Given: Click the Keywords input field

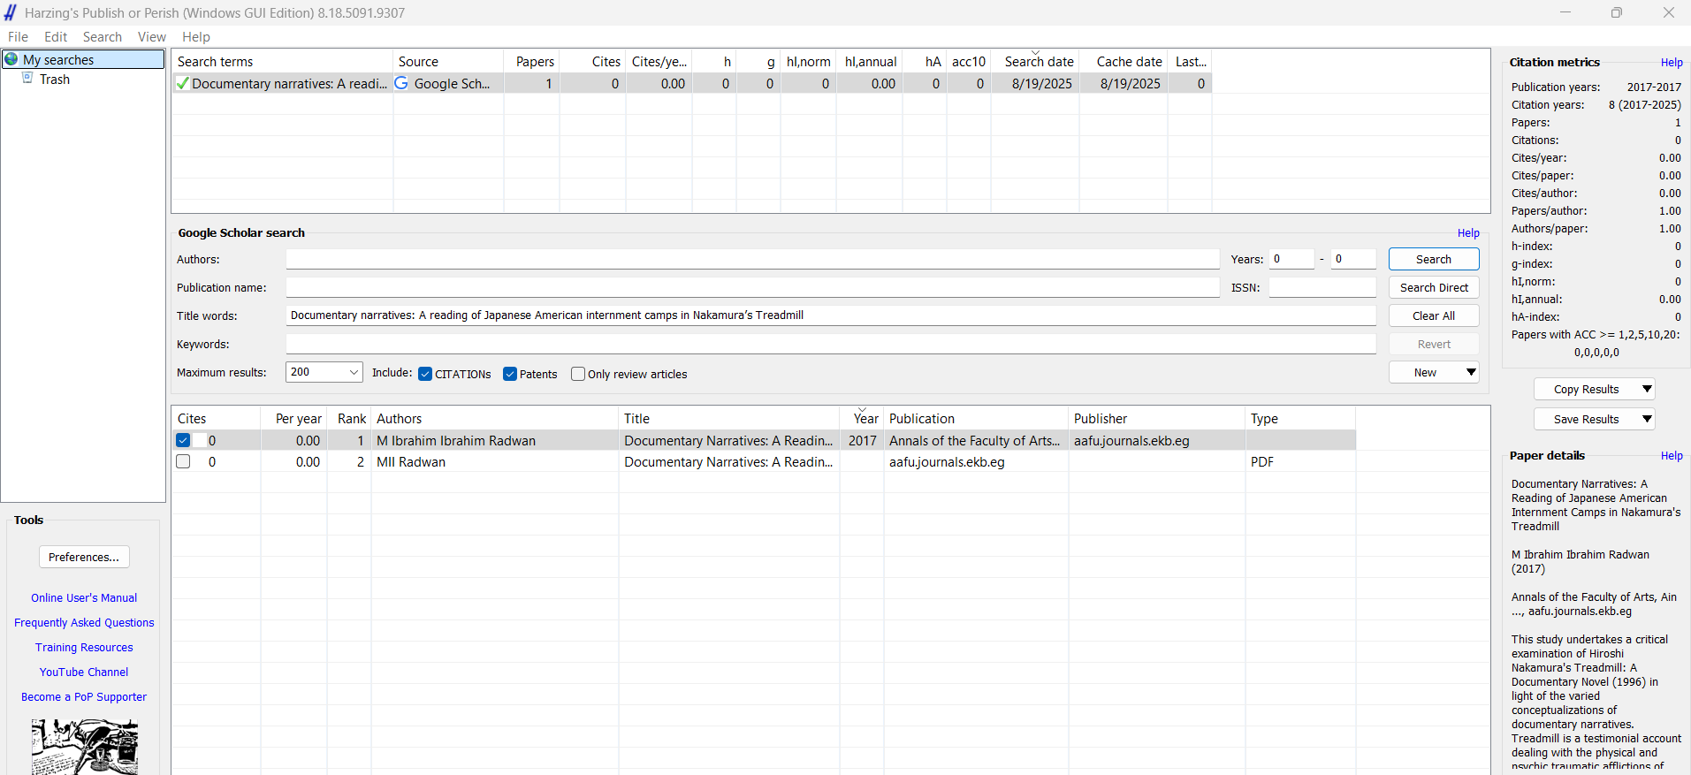Looking at the screenshot, I should [x=831, y=344].
